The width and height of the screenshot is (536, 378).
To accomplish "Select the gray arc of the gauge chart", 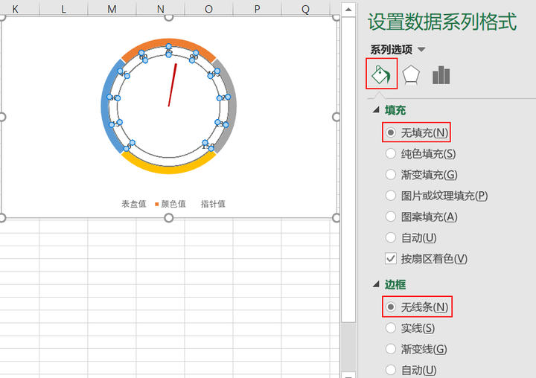I will (232, 106).
